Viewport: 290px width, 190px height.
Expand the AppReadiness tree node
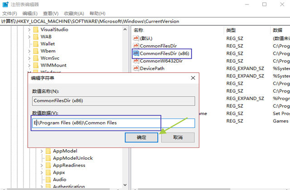pos(42,166)
